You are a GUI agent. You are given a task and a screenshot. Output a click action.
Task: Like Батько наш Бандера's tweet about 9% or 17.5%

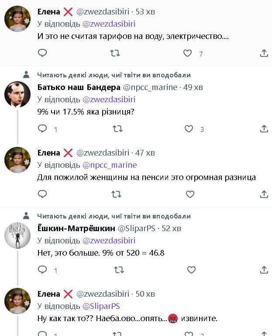(189, 129)
